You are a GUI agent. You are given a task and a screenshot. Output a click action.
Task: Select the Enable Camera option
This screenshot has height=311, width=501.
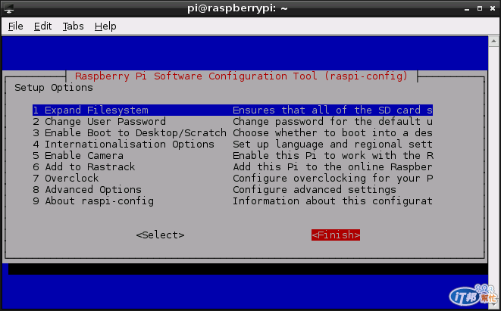232,155
